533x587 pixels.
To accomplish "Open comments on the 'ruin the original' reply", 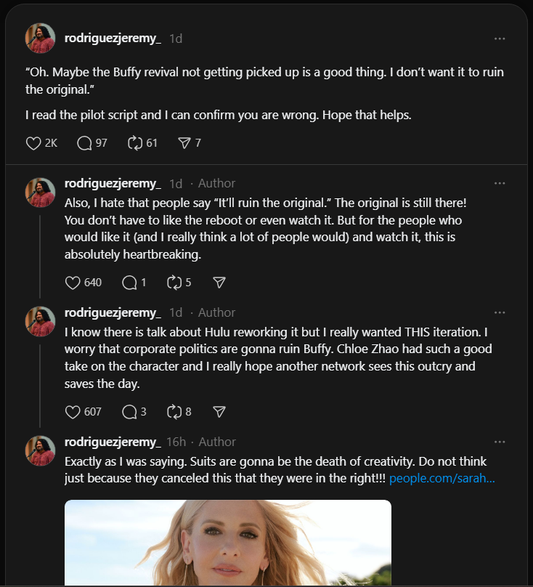I will tap(129, 283).
